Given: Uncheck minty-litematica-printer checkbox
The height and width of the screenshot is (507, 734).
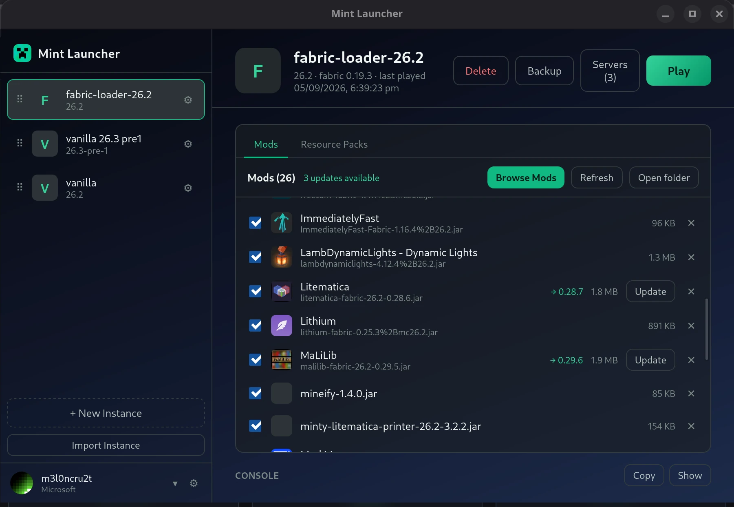Looking at the screenshot, I should pos(256,426).
